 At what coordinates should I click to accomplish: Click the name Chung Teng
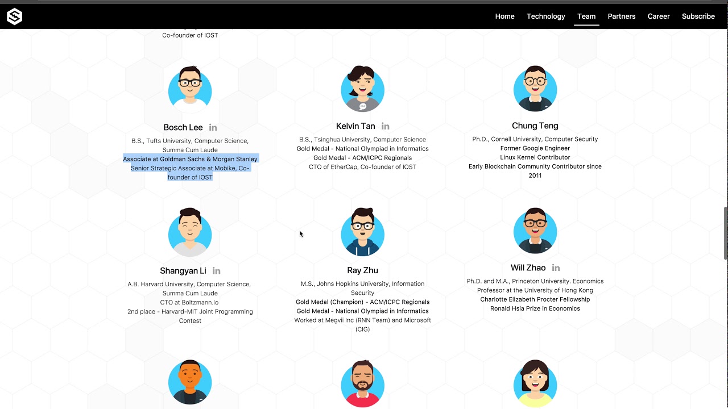pyautogui.click(x=535, y=126)
